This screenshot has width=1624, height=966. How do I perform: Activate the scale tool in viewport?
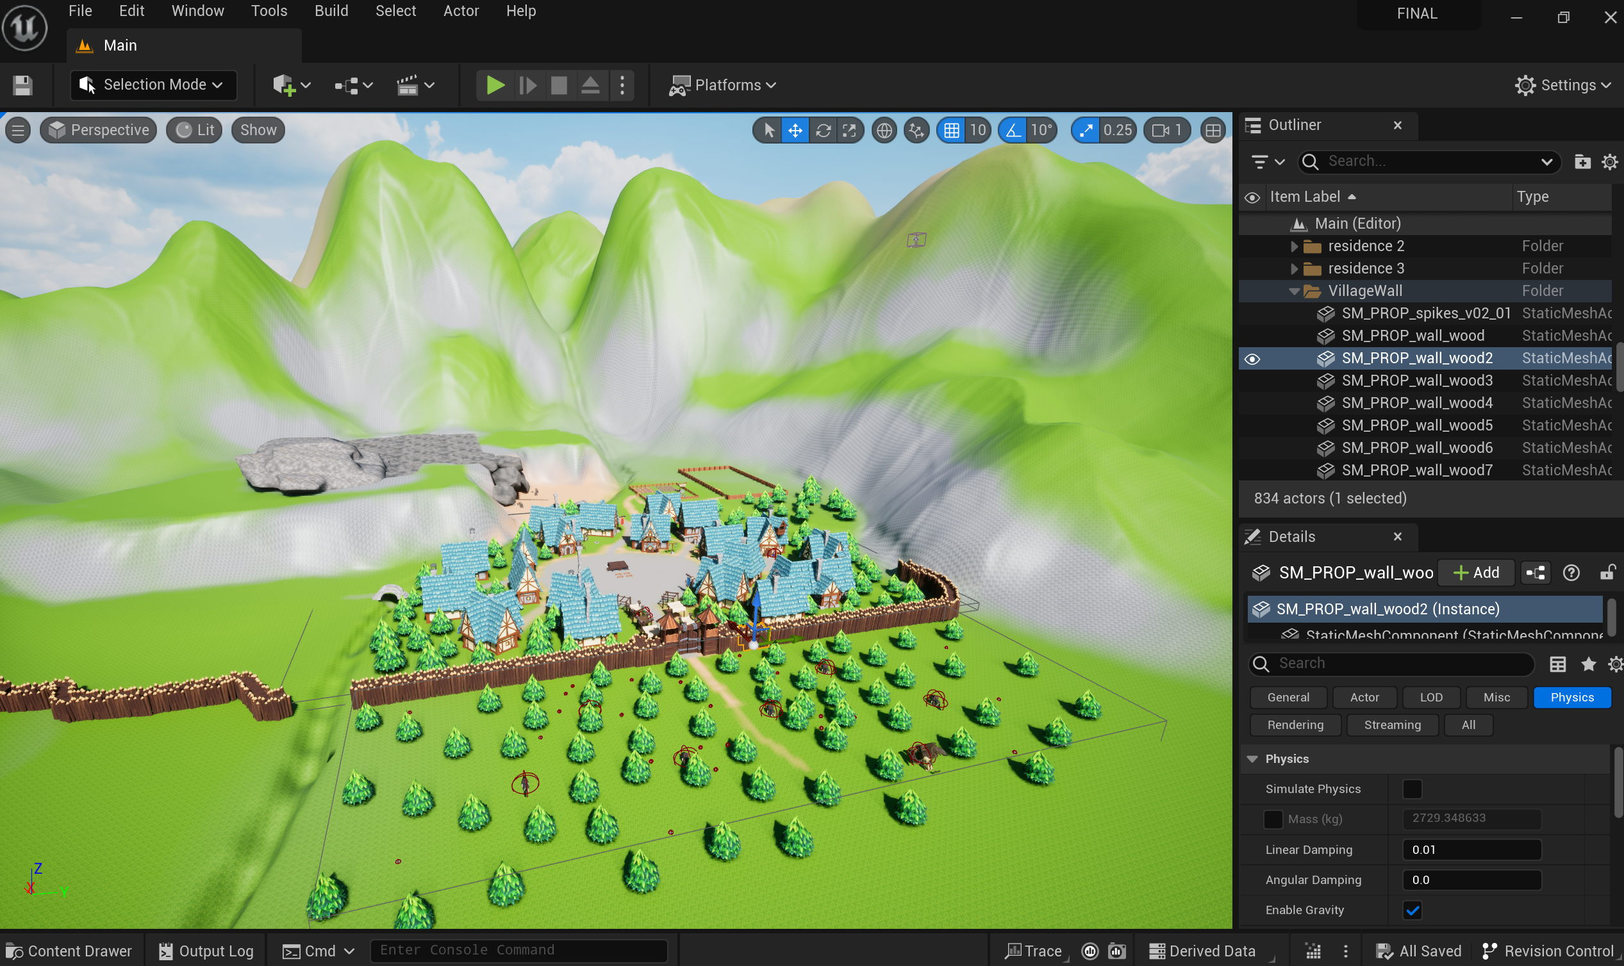849,130
